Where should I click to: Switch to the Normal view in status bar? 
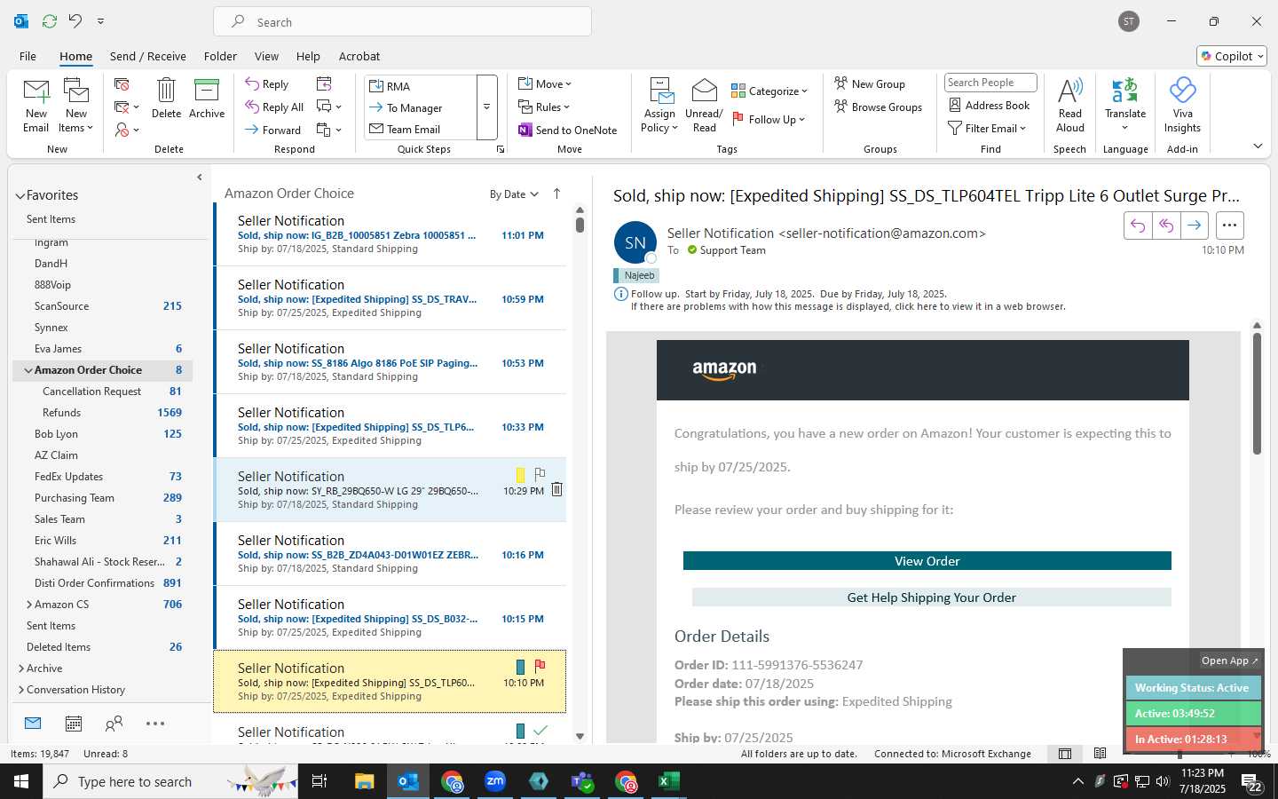tap(1064, 754)
